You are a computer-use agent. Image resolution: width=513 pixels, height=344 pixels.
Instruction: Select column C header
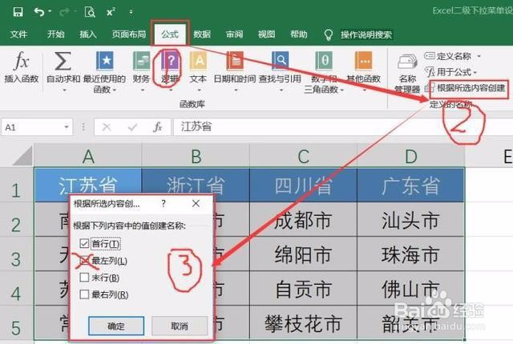pyautogui.click(x=303, y=156)
